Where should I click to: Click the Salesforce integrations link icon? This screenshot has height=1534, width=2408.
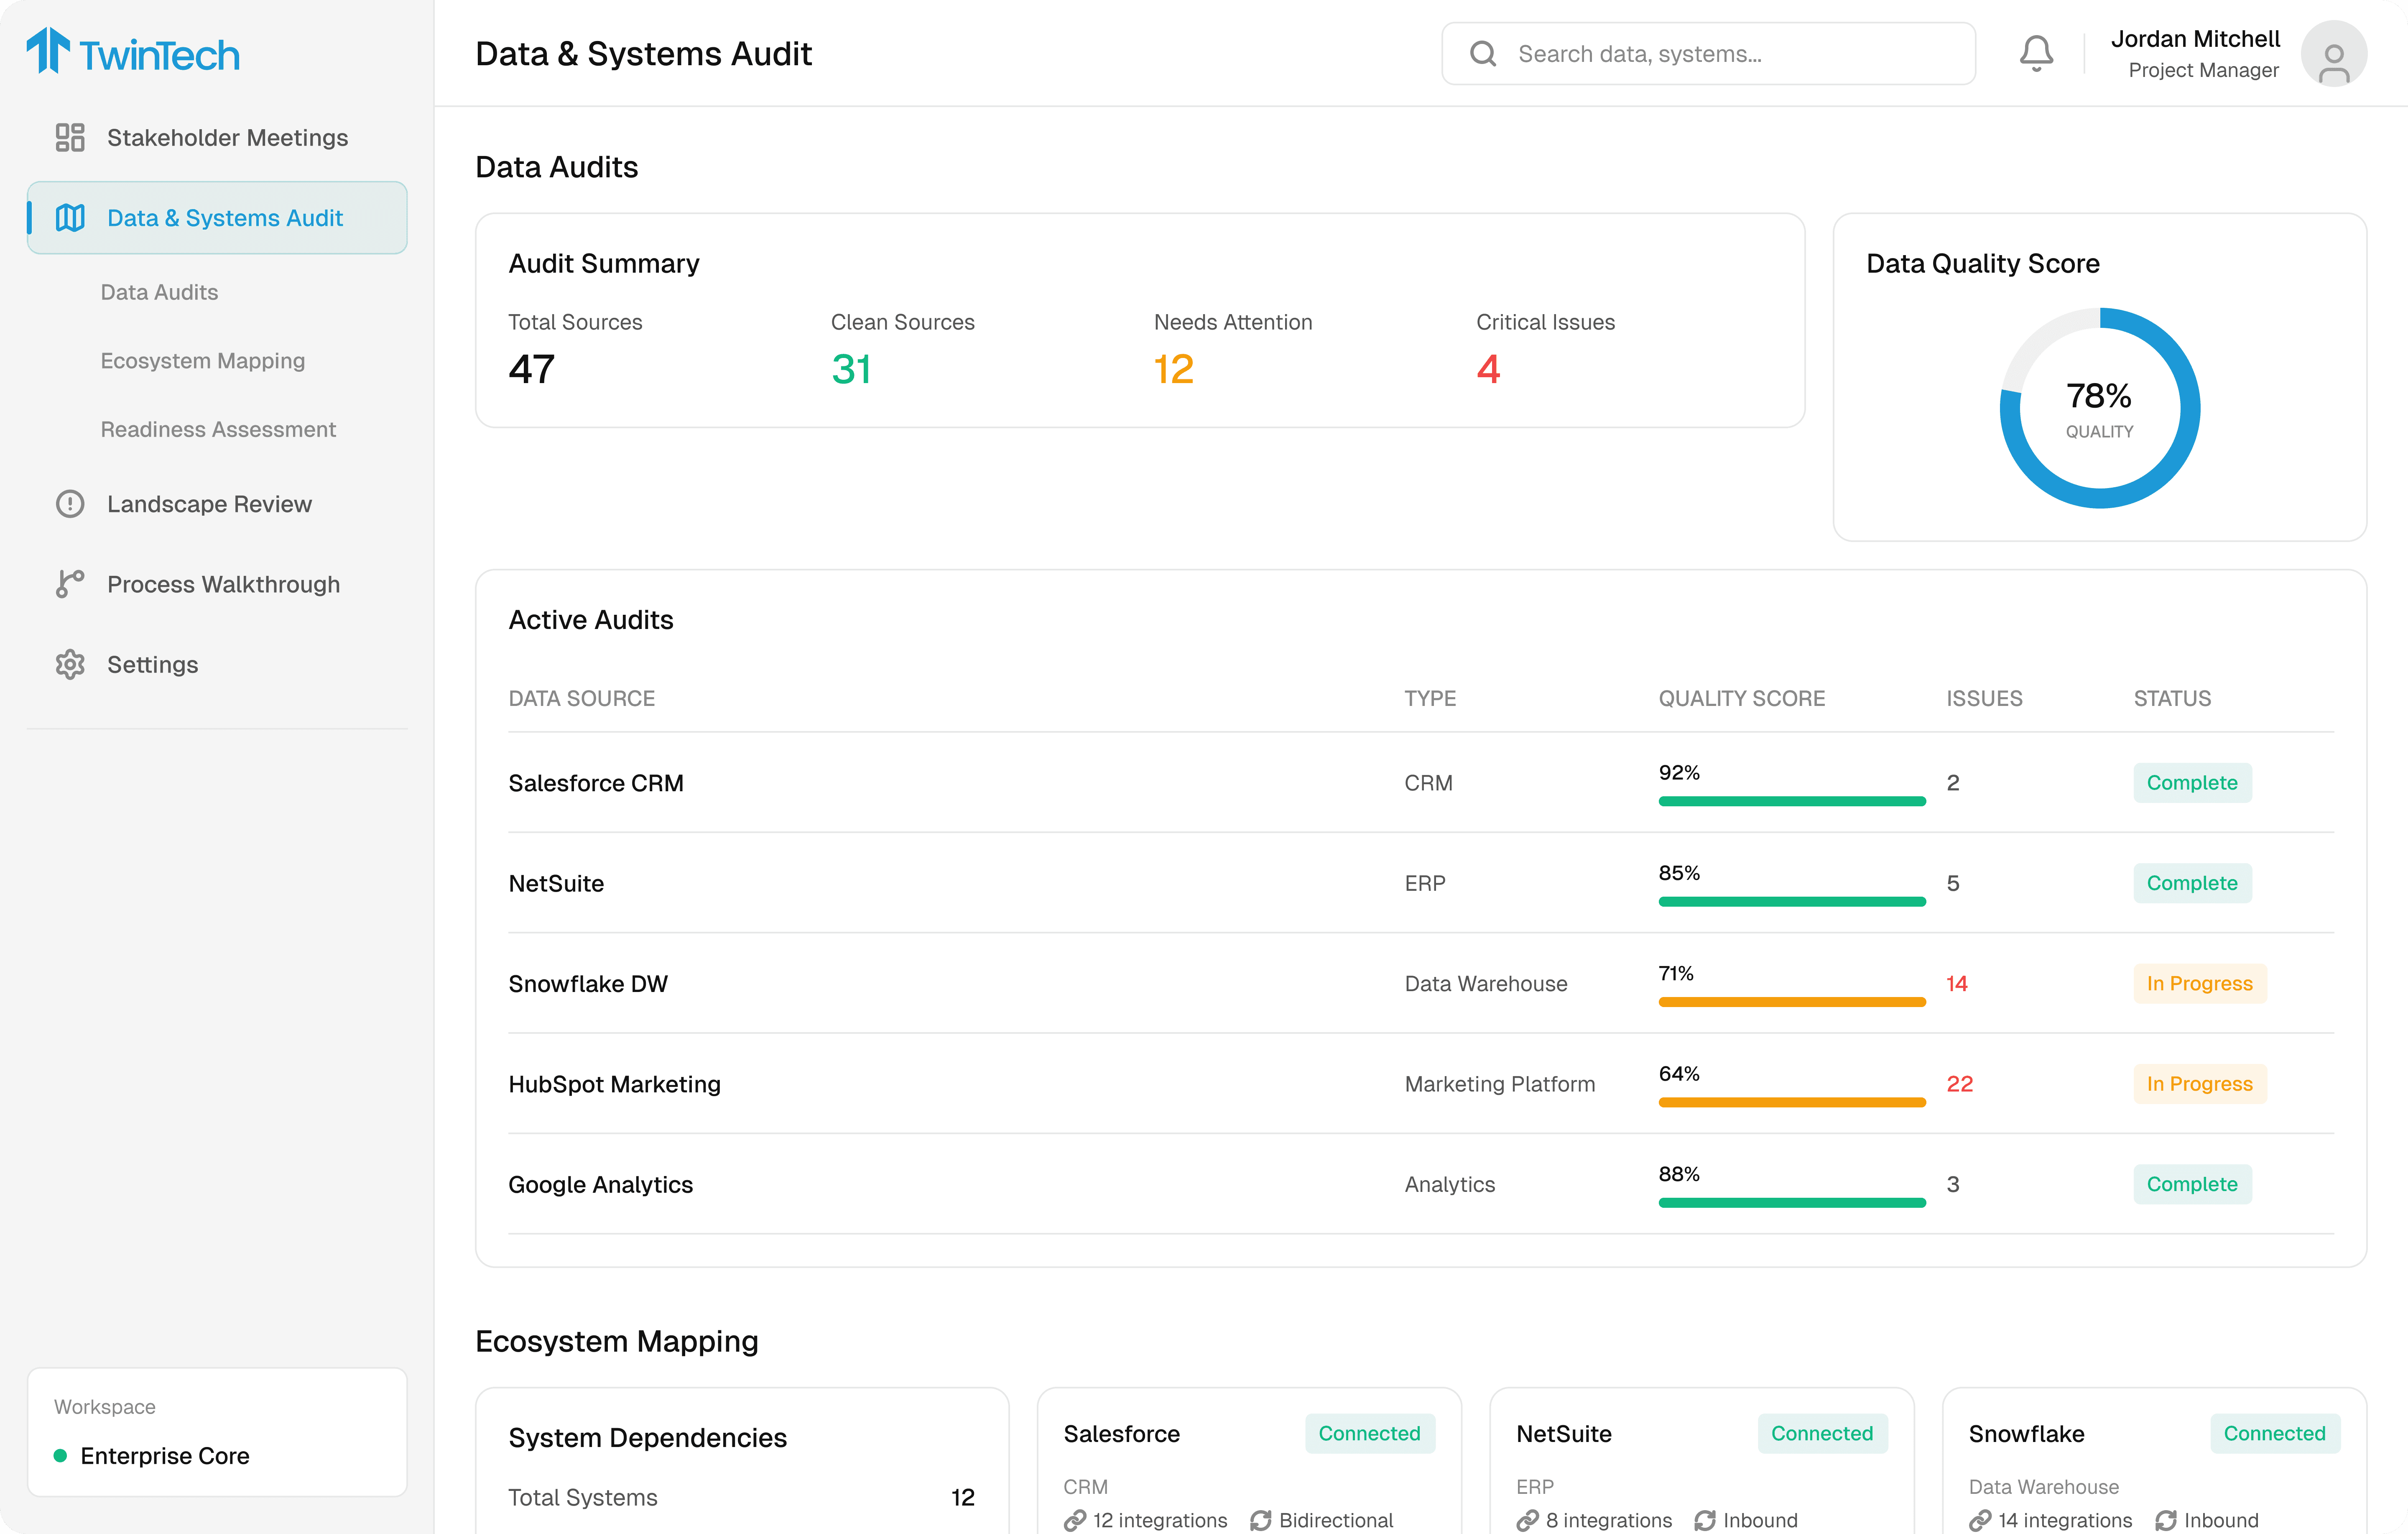pos(1075,1520)
